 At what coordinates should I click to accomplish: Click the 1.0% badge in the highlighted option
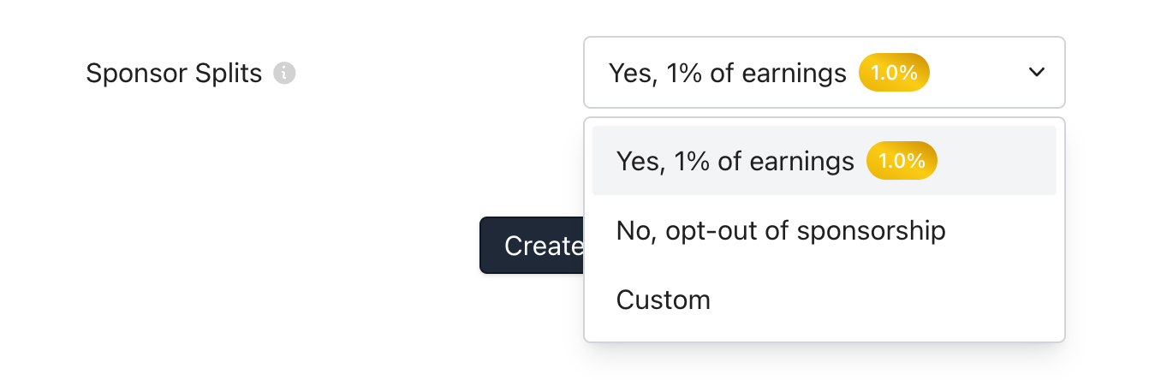point(902,161)
